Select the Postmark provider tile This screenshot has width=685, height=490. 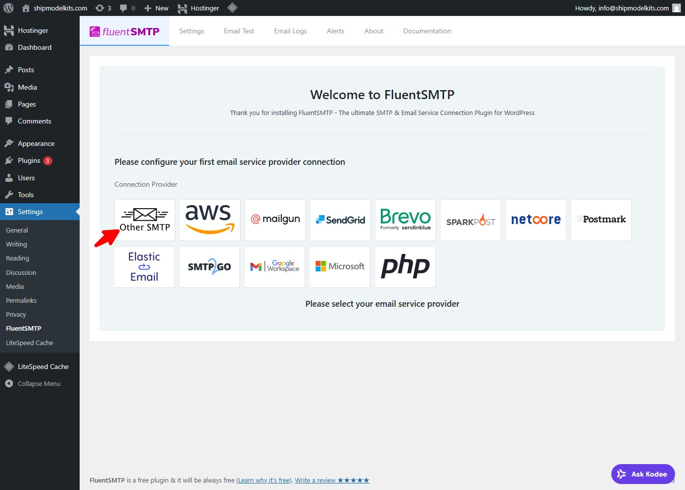[x=601, y=220]
